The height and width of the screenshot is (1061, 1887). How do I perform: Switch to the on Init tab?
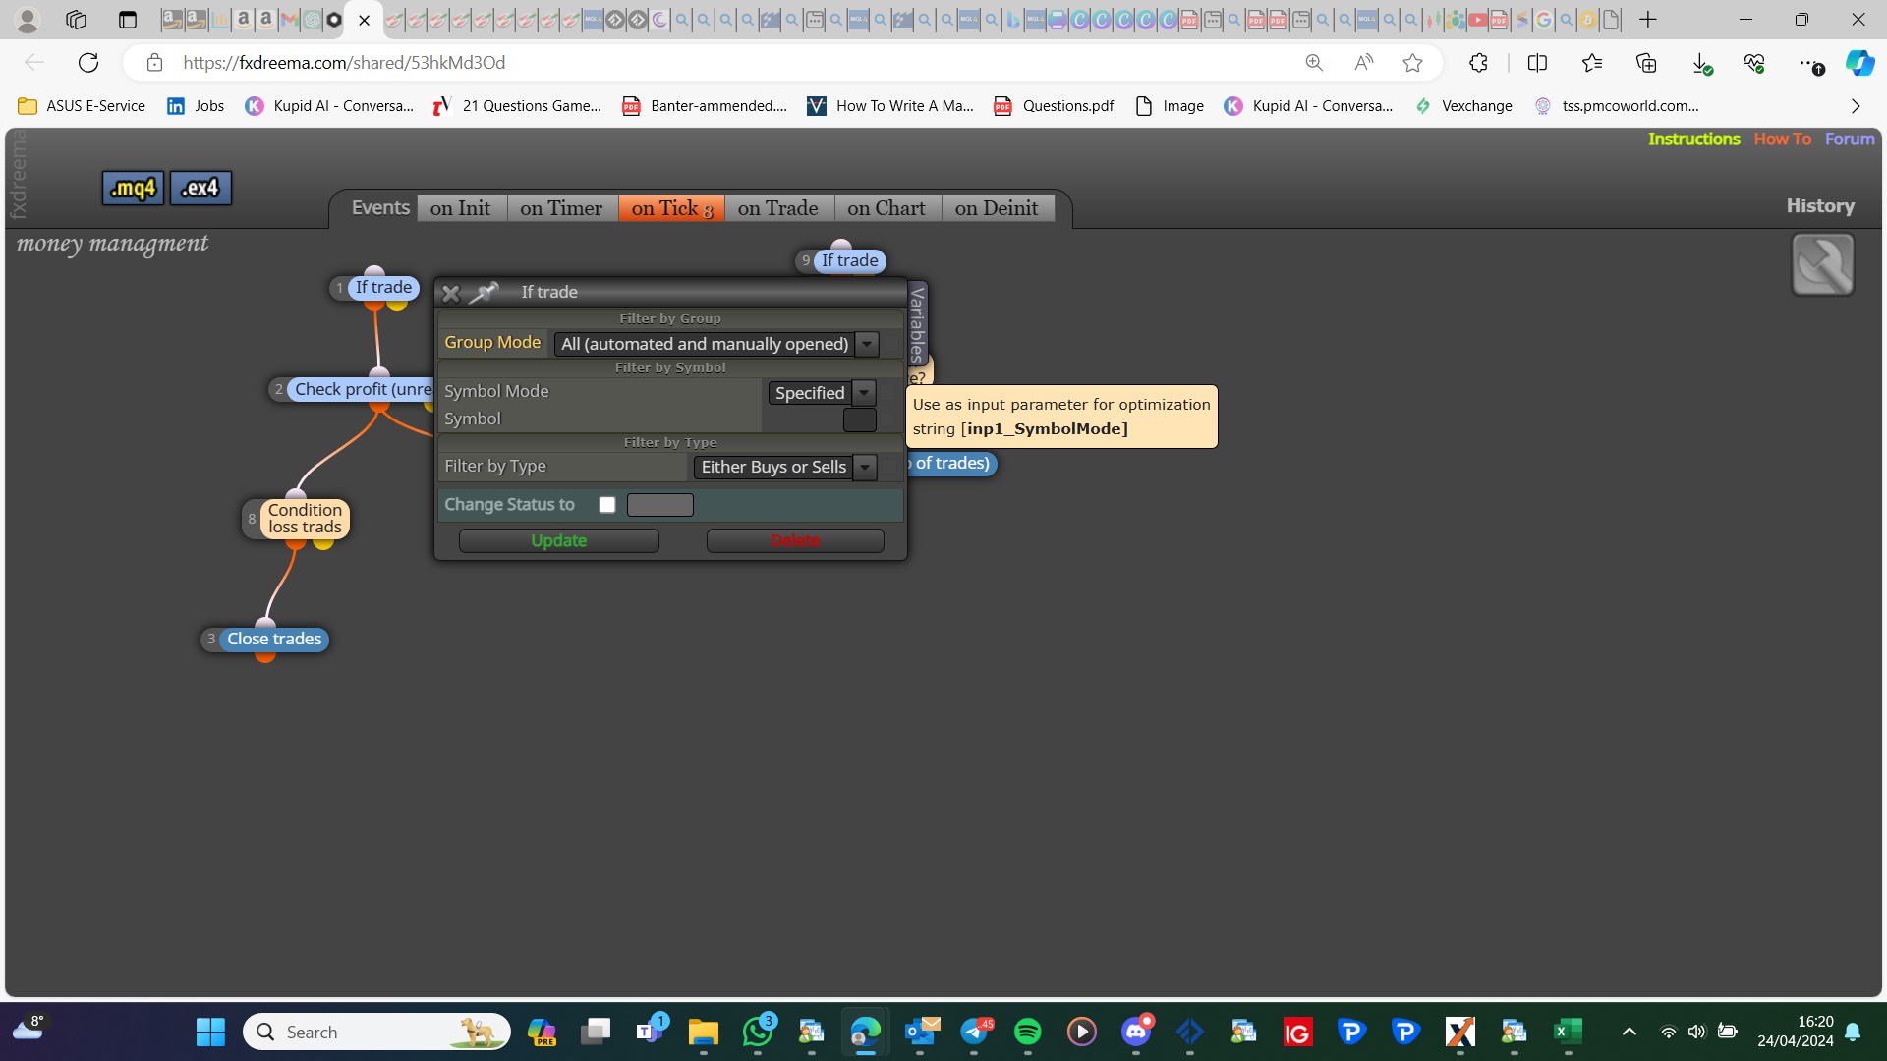click(x=461, y=208)
